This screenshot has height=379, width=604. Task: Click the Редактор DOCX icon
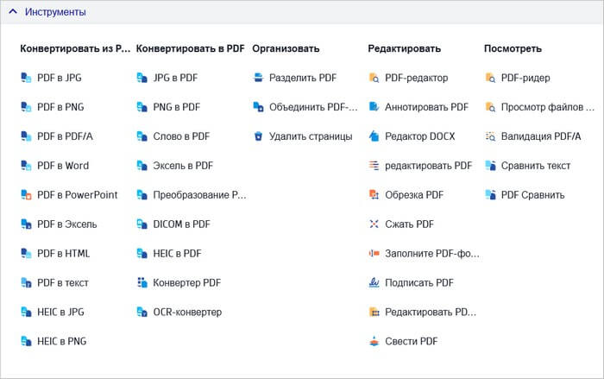[x=374, y=136]
